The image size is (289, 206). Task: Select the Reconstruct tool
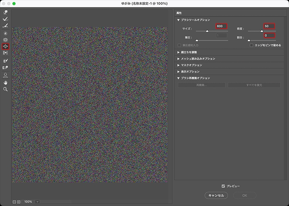pyautogui.click(x=5, y=19)
